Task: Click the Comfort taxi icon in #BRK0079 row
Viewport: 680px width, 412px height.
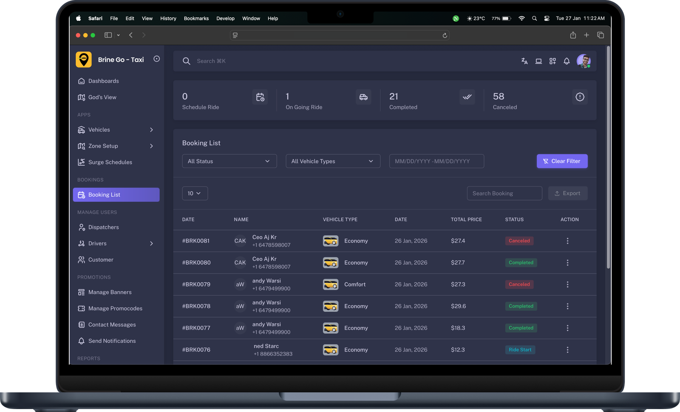Action: click(331, 284)
